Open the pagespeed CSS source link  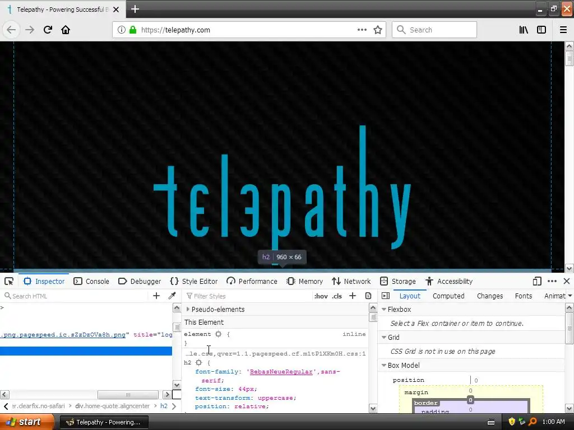point(276,354)
